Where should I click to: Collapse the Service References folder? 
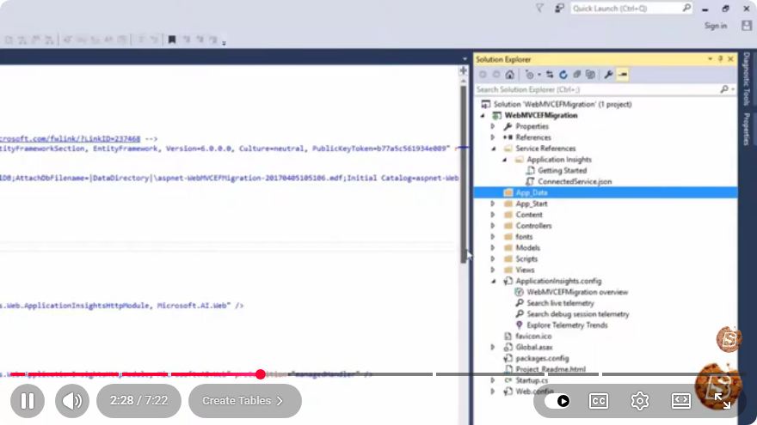coord(494,149)
